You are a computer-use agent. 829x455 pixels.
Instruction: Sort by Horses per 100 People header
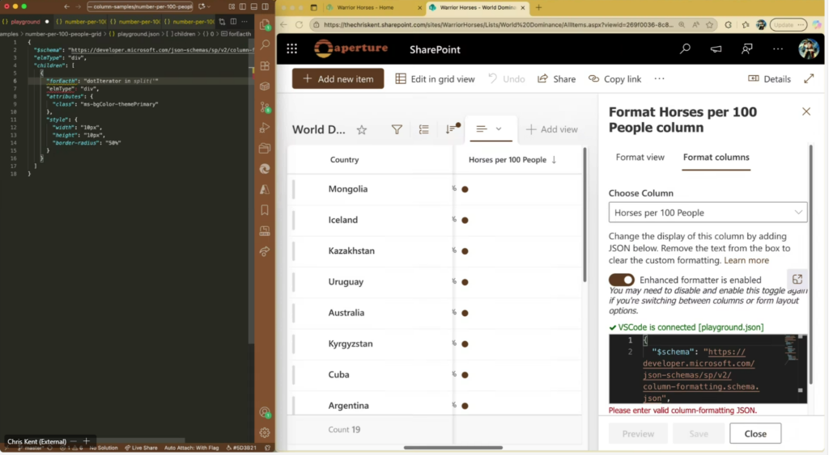[512, 159]
